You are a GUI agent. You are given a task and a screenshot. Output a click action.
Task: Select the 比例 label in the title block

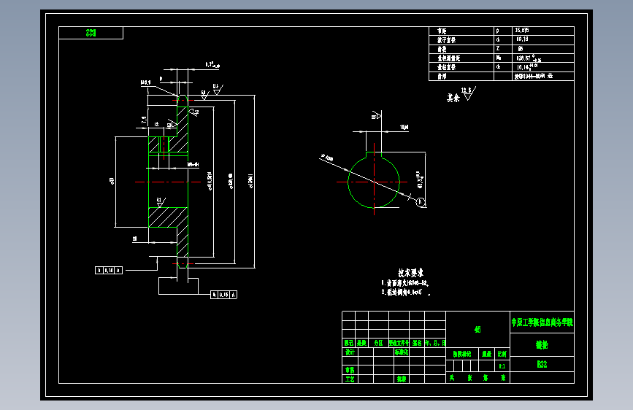pos(502,354)
